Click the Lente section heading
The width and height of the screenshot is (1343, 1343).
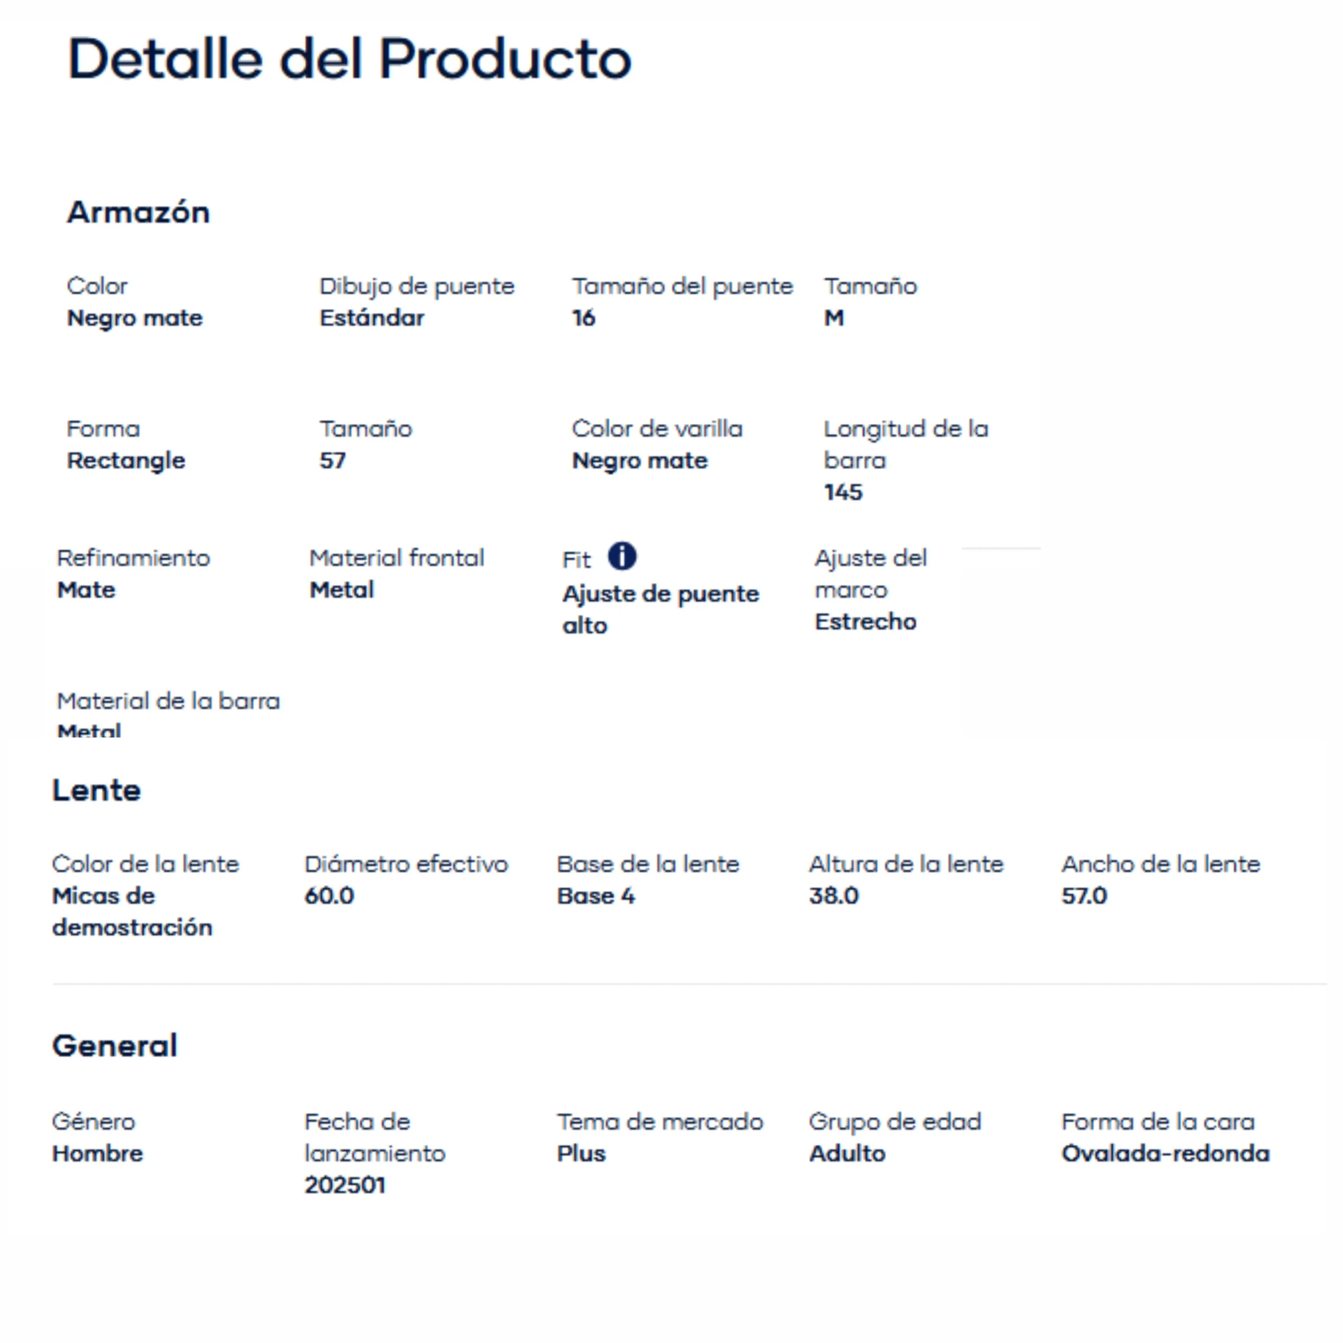[97, 791]
